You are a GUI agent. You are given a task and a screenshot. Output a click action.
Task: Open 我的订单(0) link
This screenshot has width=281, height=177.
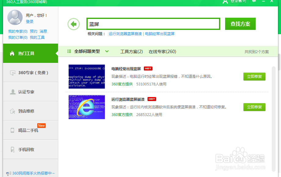[18, 38]
